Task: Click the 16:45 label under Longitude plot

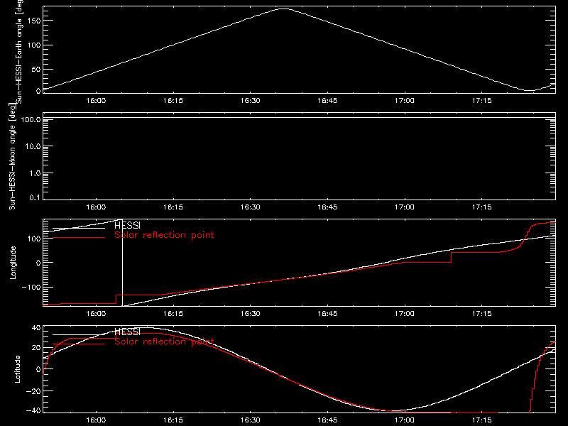Action: [x=327, y=314]
